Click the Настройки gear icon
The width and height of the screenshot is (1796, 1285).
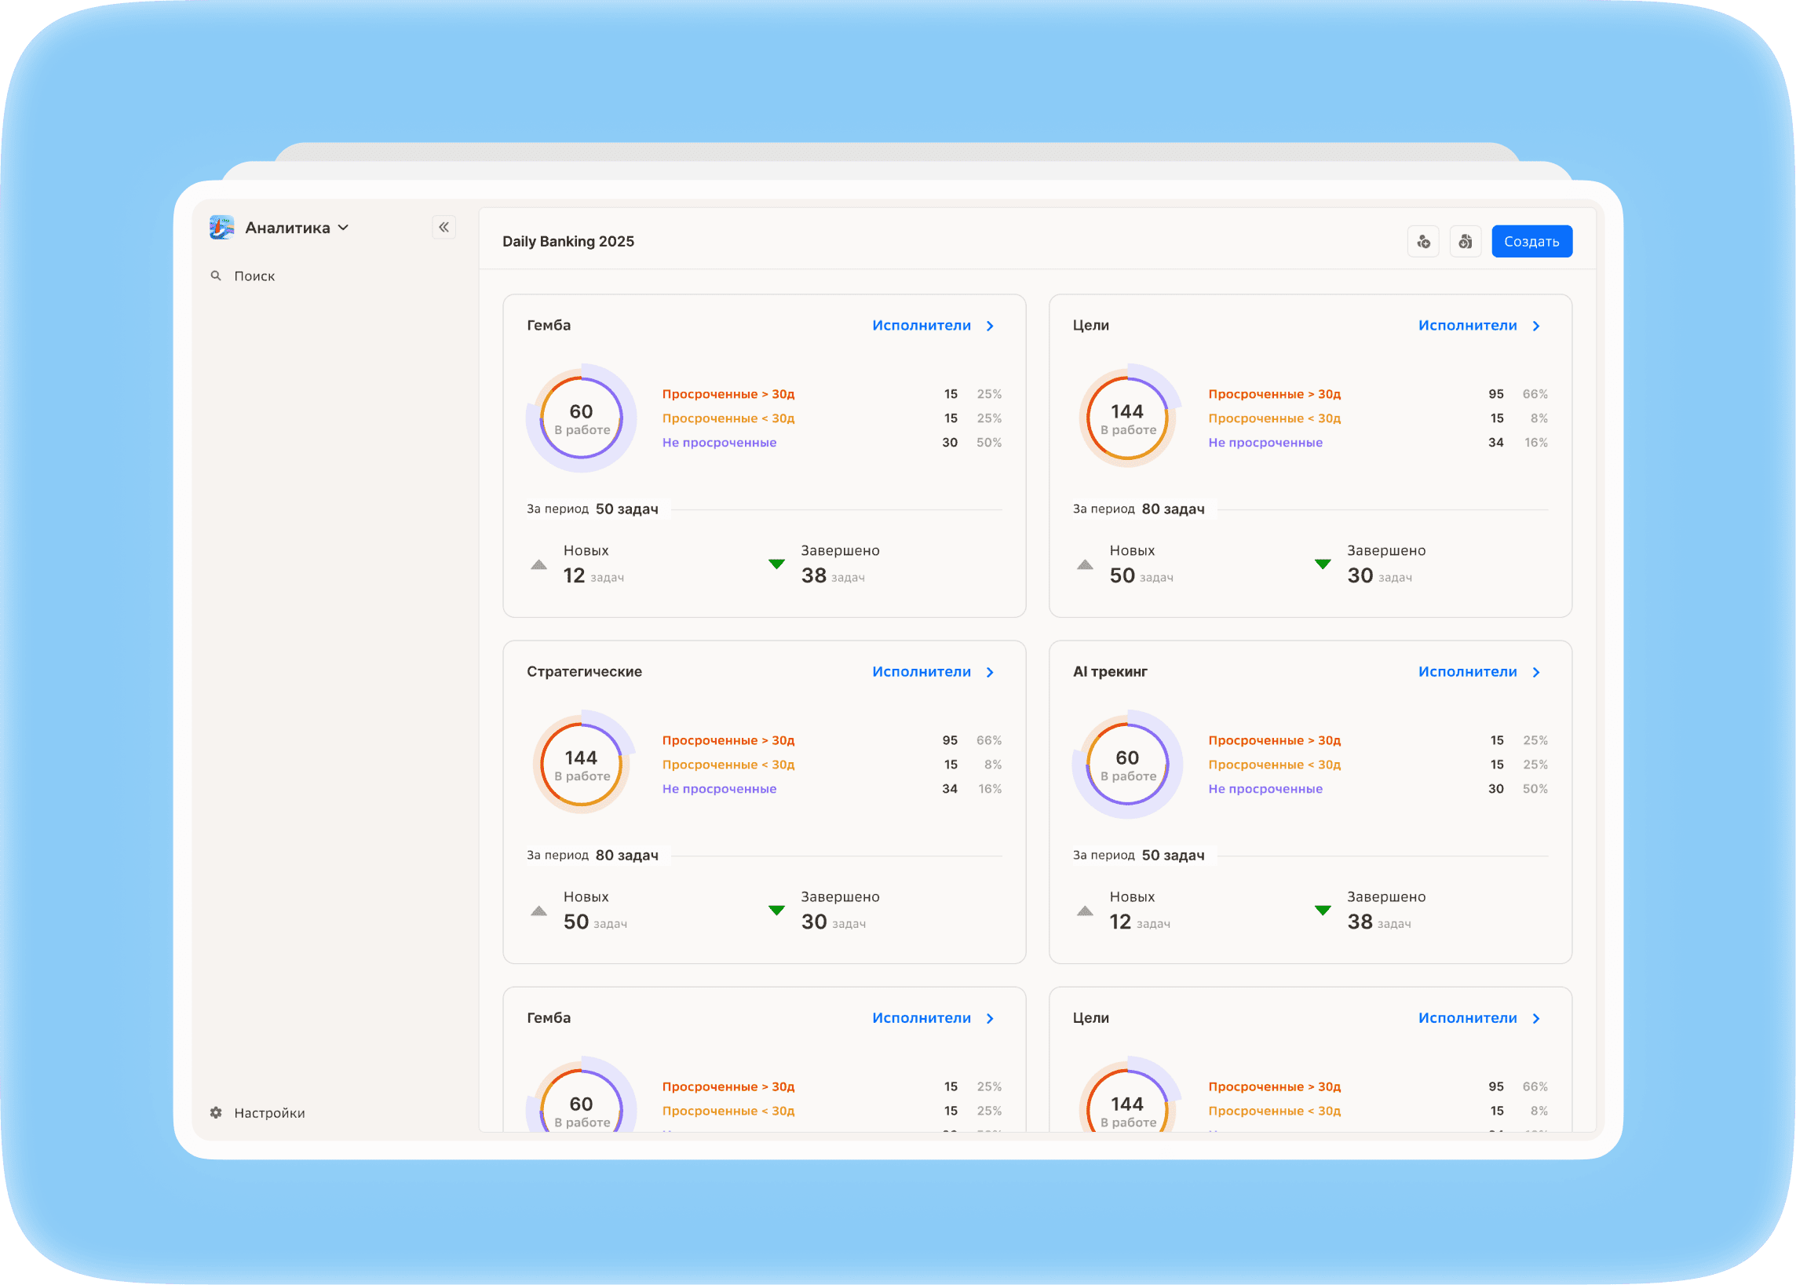click(x=215, y=1112)
